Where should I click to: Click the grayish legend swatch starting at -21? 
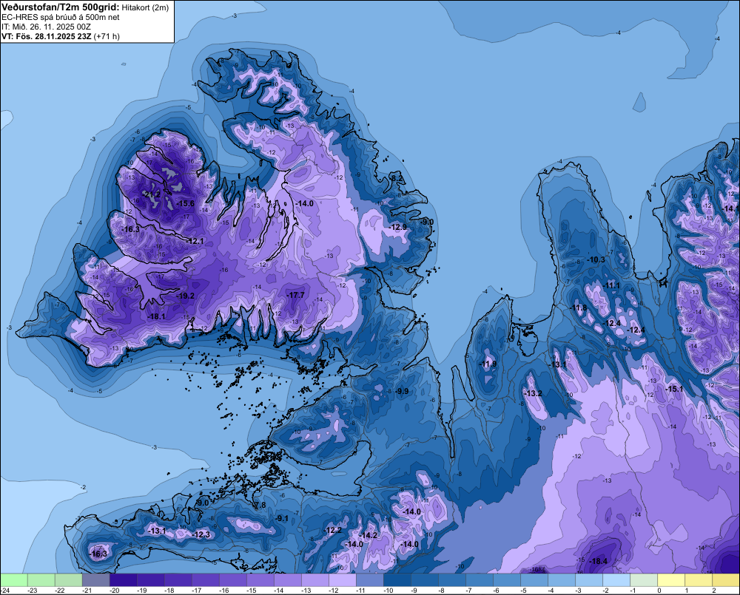[x=95, y=580]
